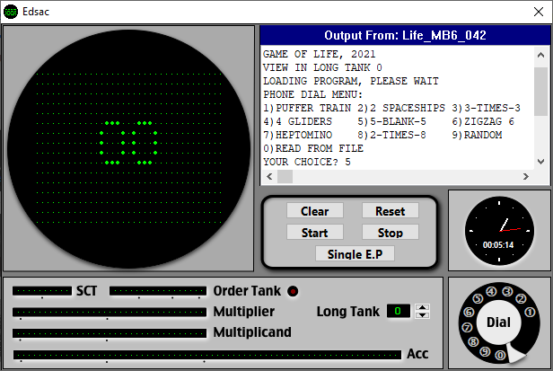The height and width of the screenshot is (371, 553).
Task: Select digit 5 on the phone dial
Action: point(476,299)
